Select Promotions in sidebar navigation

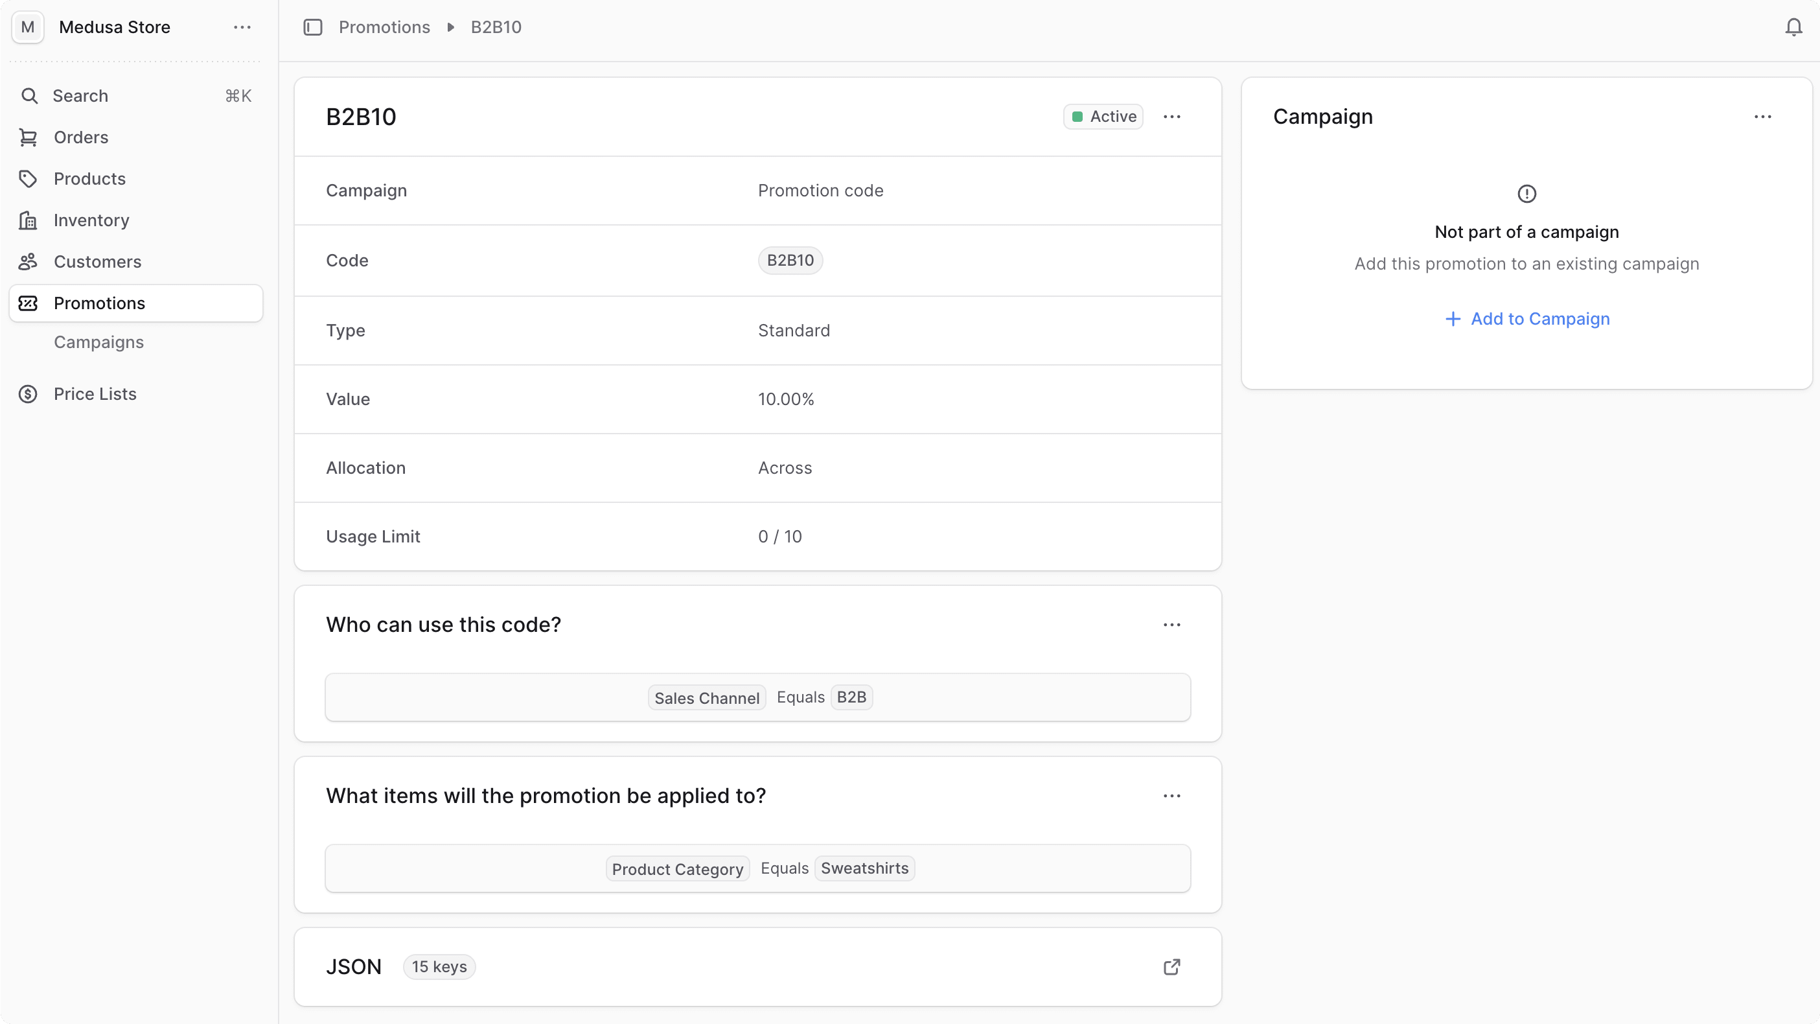(100, 303)
